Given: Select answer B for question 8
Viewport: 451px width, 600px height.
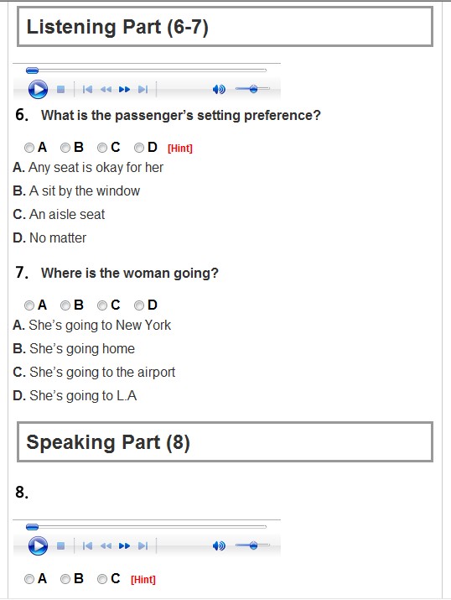Looking at the screenshot, I should (x=65, y=579).
